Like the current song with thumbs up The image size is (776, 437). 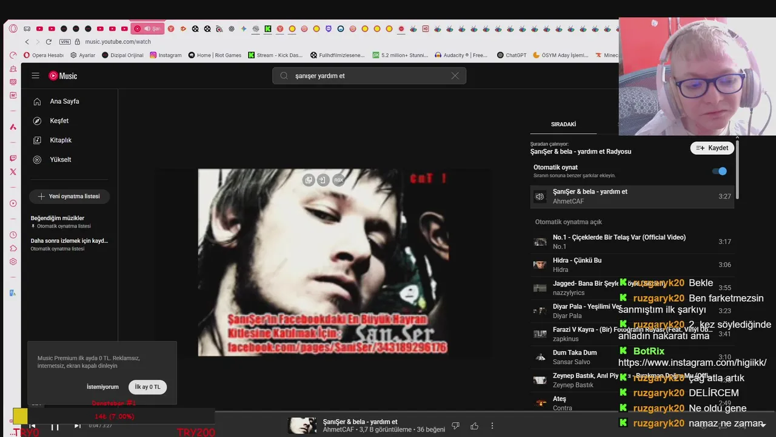[x=474, y=426]
